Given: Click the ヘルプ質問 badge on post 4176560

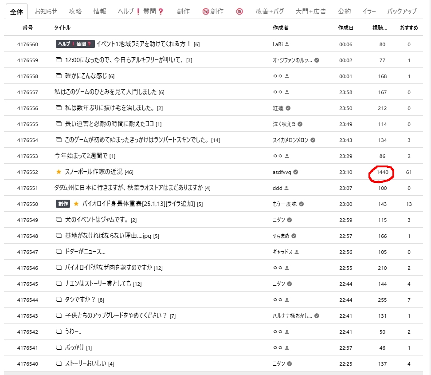Looking at the screenshot, I should click(x=74, y=44).
